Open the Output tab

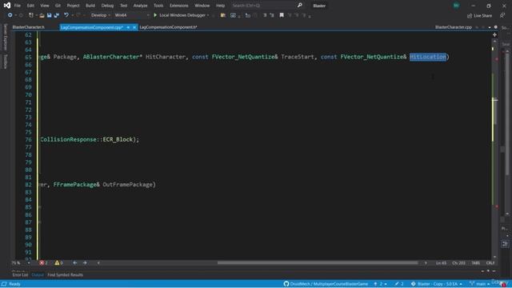click(x=38, y=275)
